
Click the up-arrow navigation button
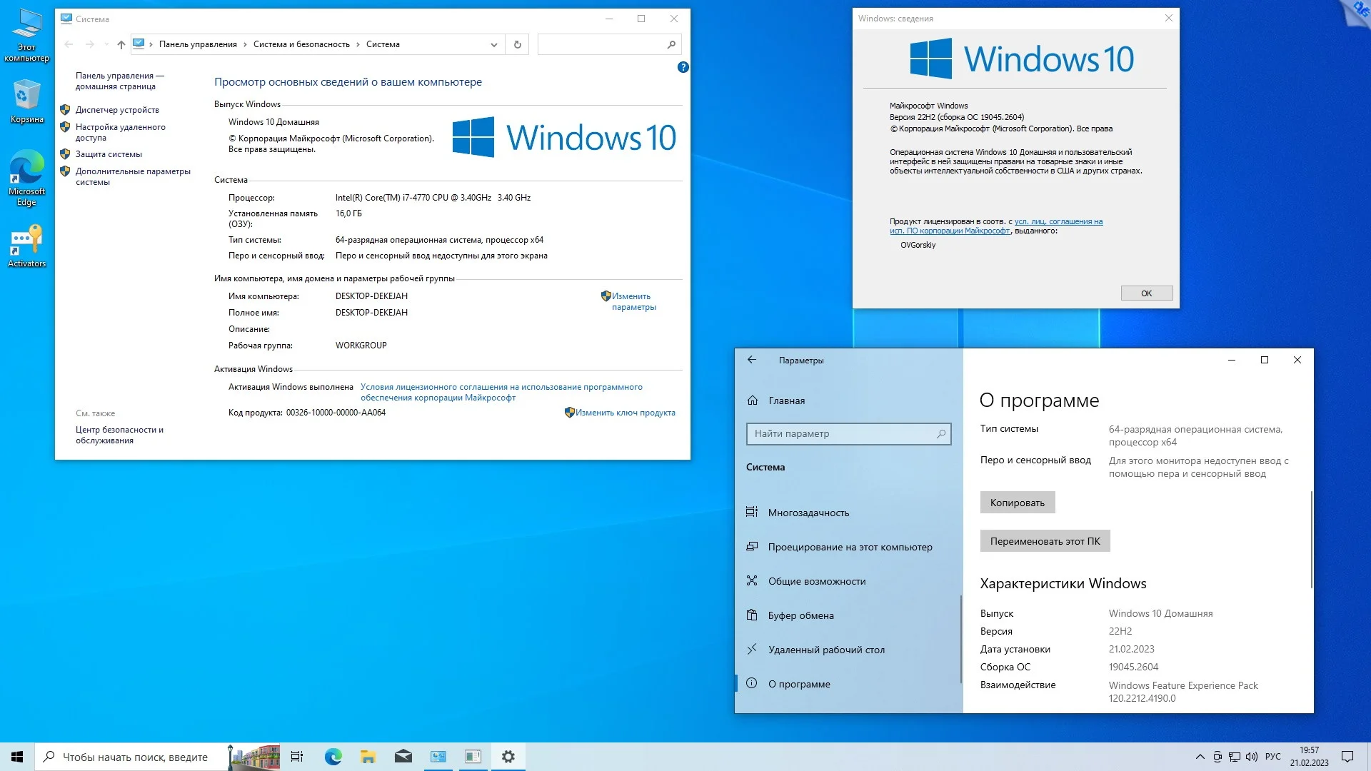(121, 44)
